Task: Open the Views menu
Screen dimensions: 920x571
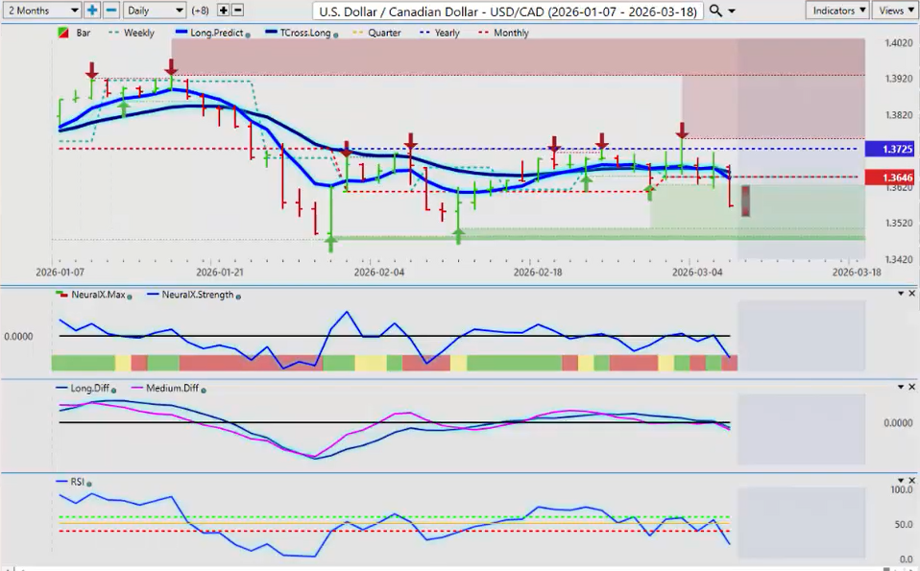Action: pyautogui.click(x=895, y=10)
